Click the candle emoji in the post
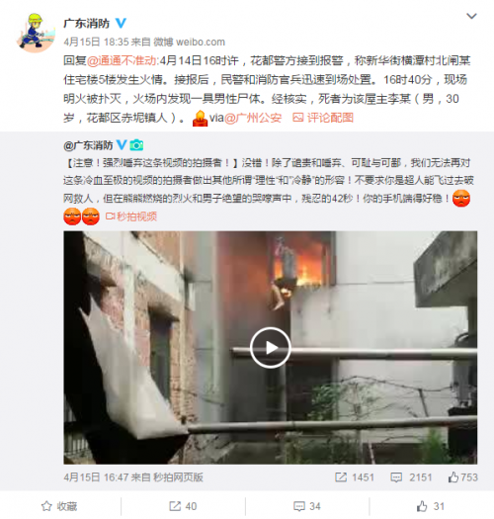This screenshot has width=494, height=519. coord(200,119)
